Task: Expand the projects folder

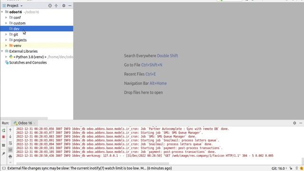Action: pos(6,40)
